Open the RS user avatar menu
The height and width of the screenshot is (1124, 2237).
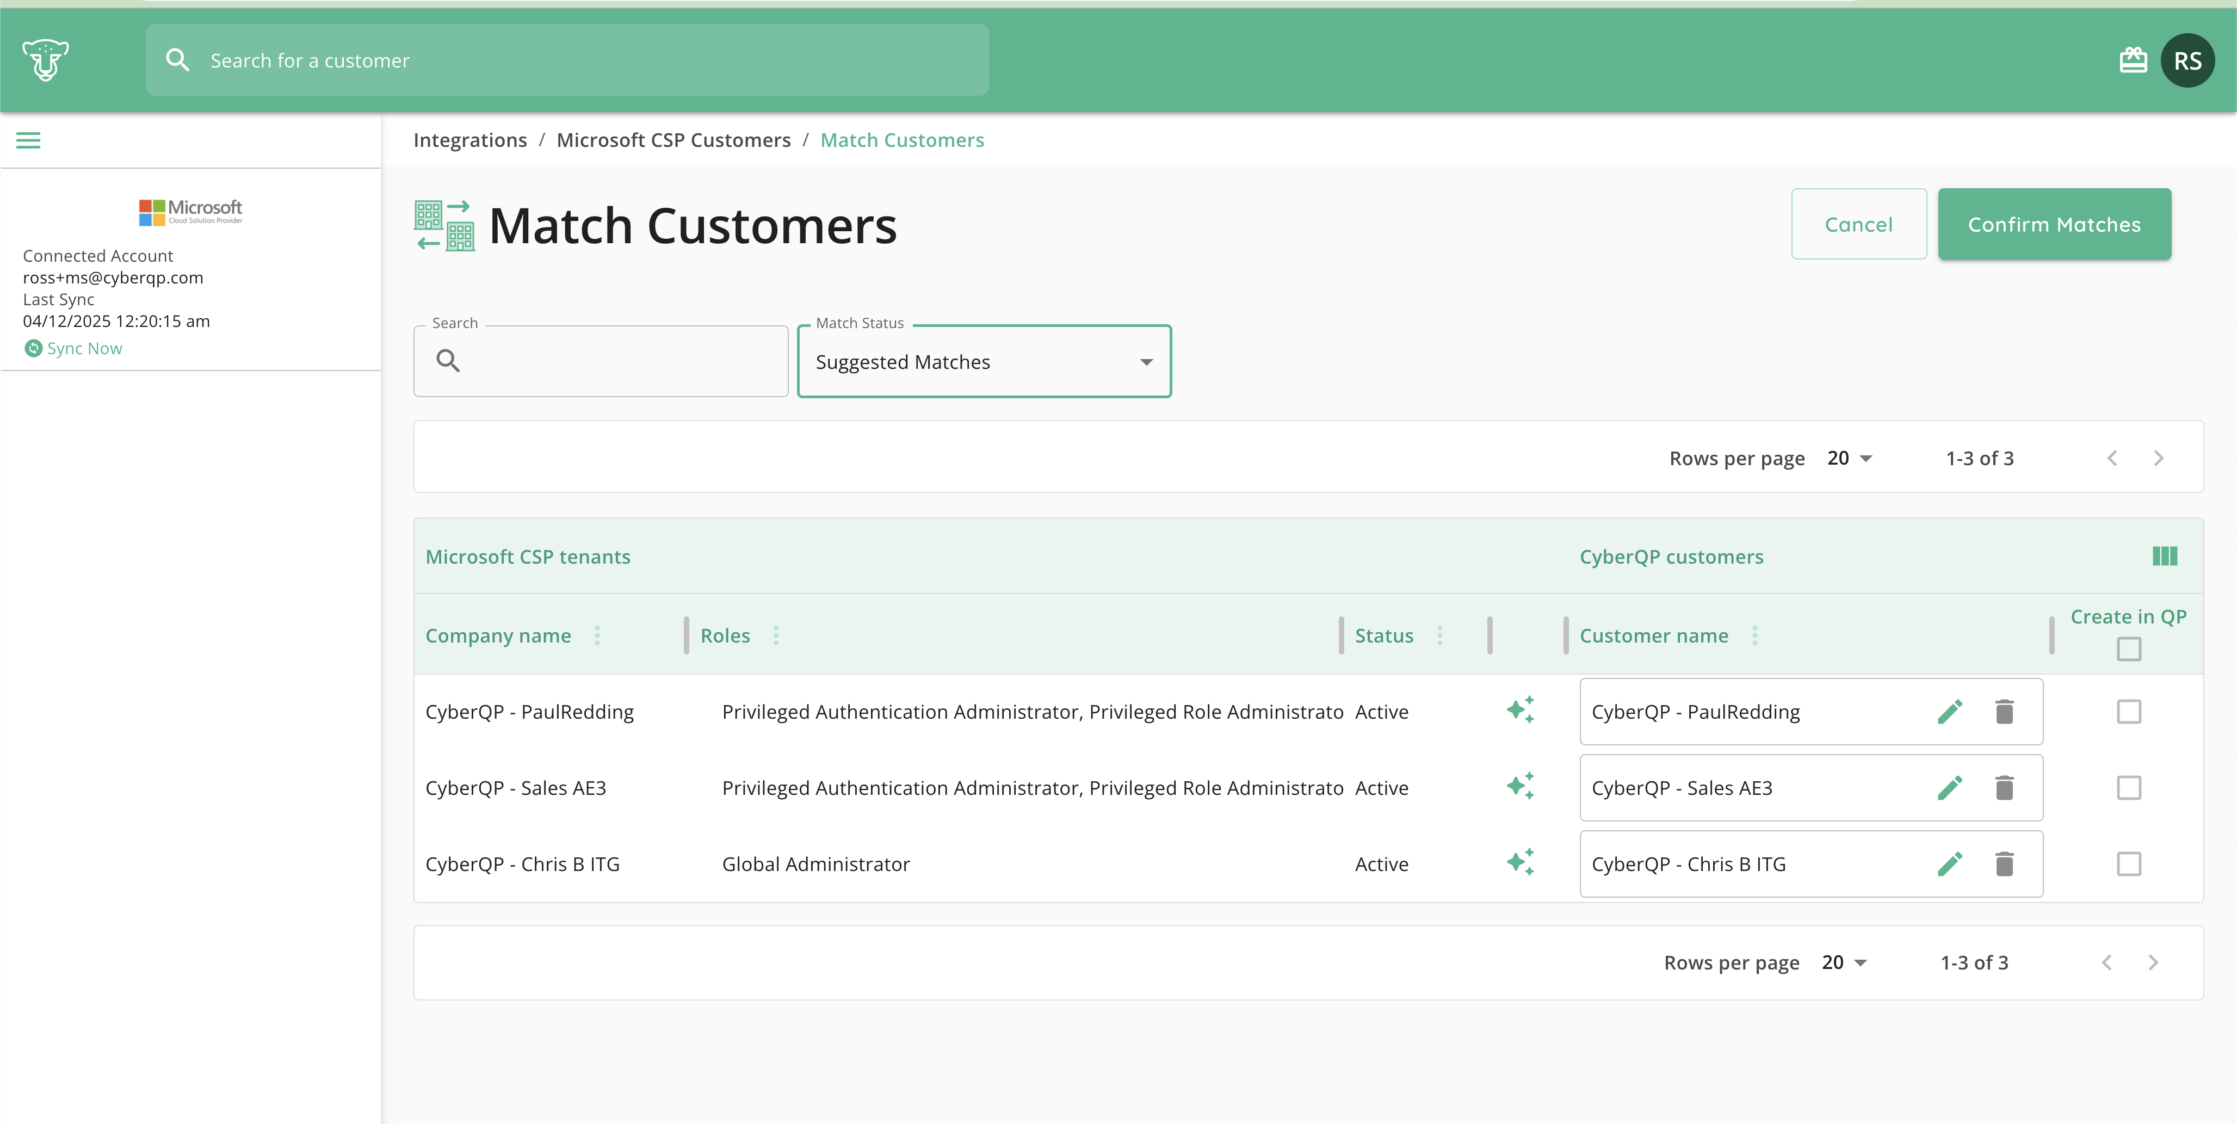tap(2186, 60)
